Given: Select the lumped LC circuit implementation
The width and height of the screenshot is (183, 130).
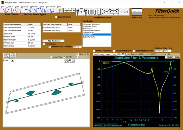Looking at the screenshot, I should click(x=82, y=12).
